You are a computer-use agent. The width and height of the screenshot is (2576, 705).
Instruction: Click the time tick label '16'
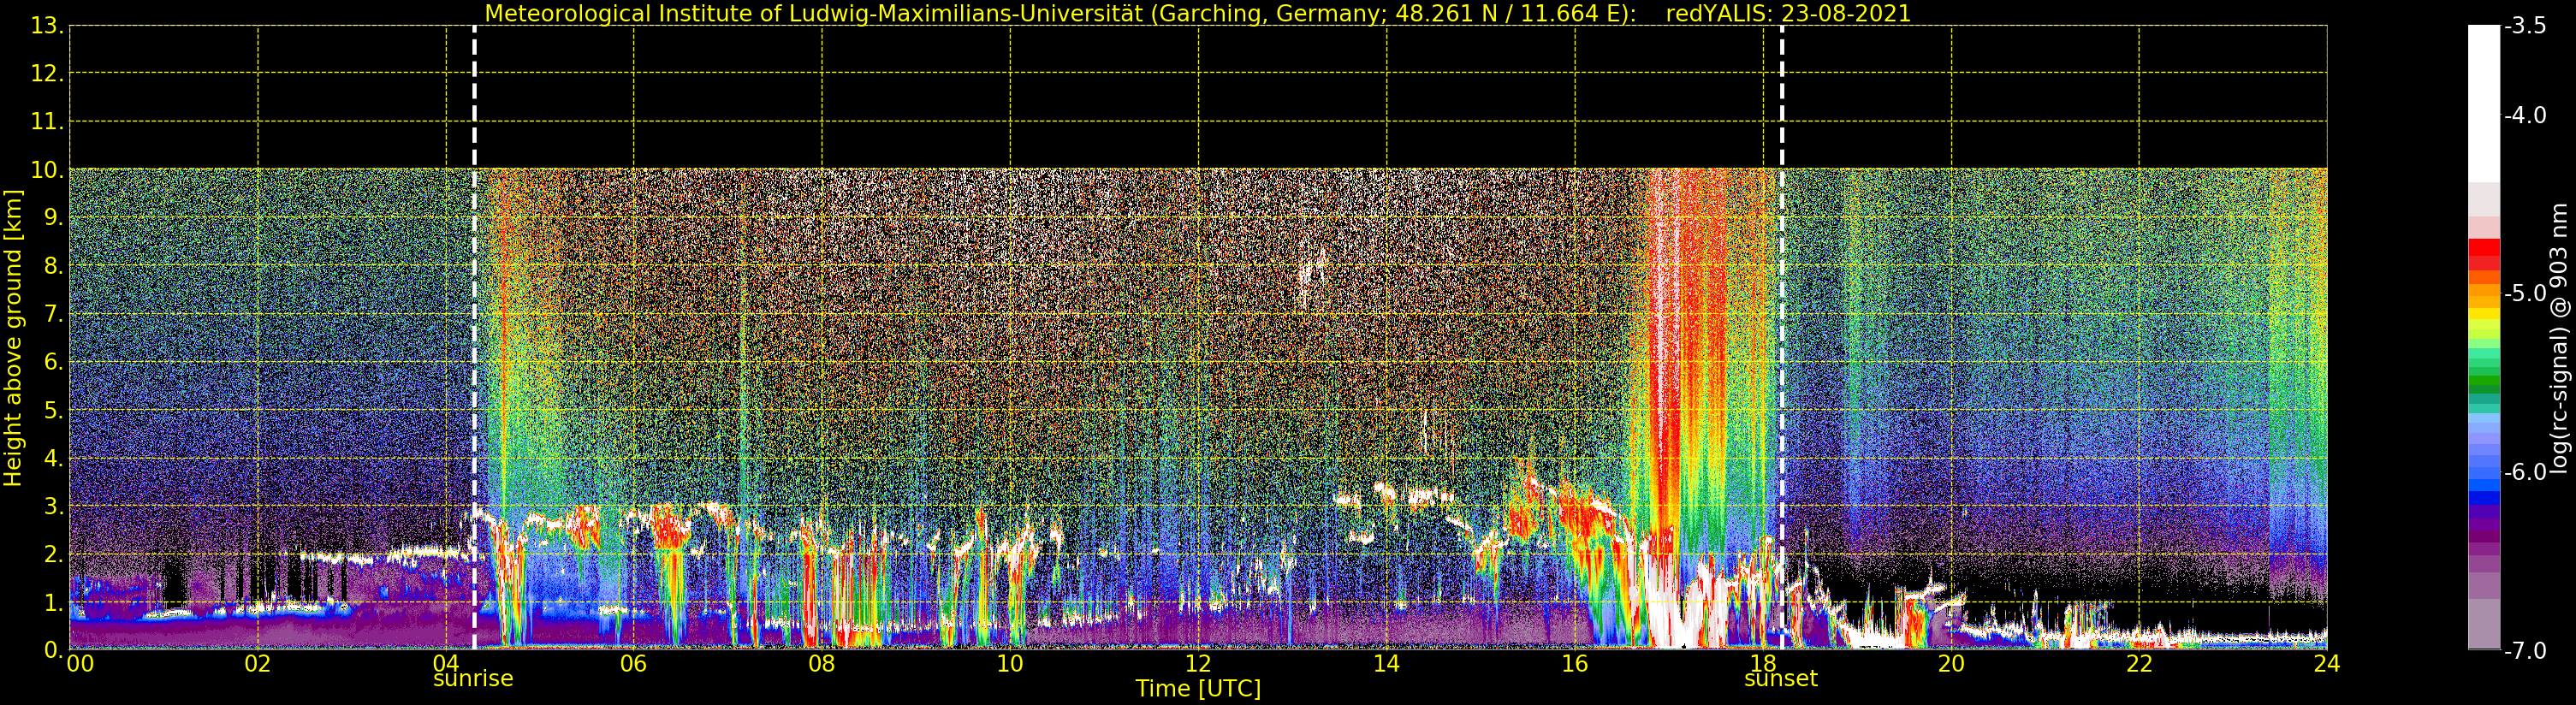pos(1575,664)
